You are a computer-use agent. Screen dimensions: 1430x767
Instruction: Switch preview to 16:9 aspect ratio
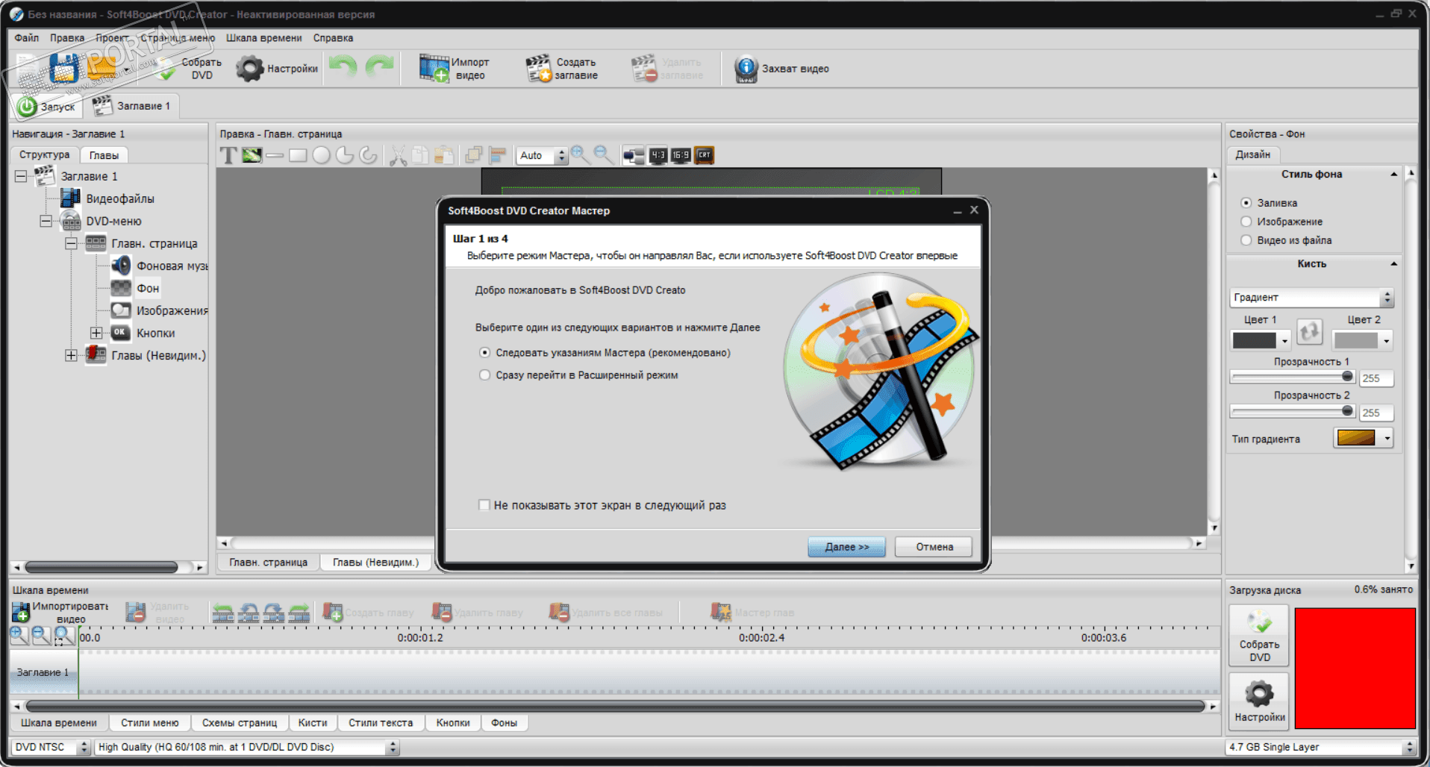(x=681, y=155)
